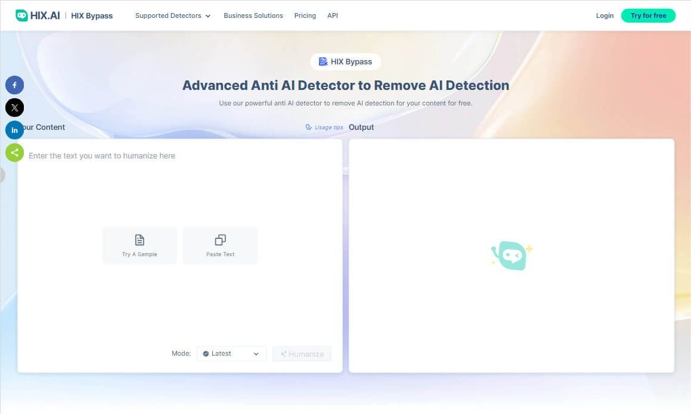Click the HIX.AI logo icon
Screen dimensions: 691x414
22,15
